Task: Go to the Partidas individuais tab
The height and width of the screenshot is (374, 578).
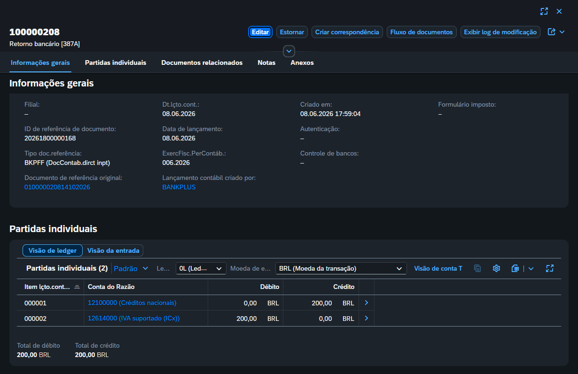Action: 116,62
